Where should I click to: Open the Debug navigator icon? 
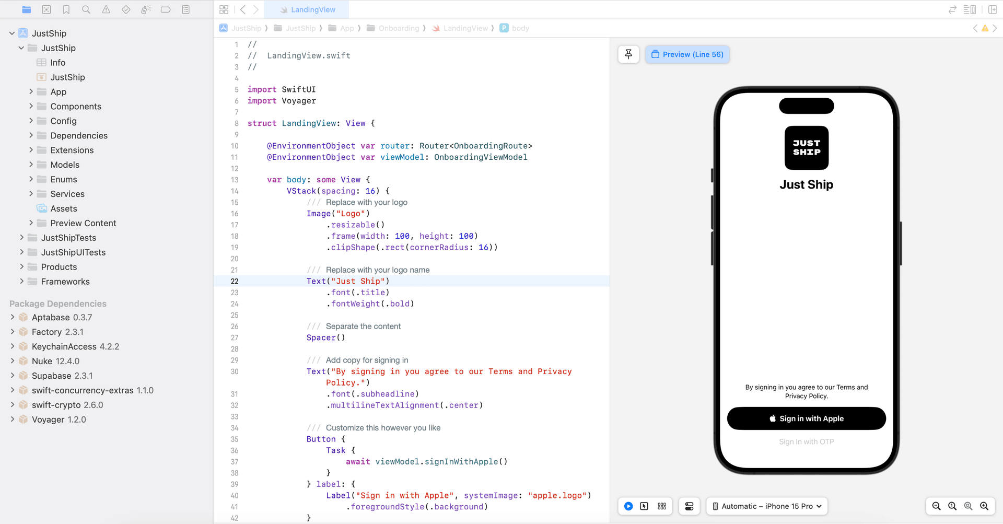[146, 9]
